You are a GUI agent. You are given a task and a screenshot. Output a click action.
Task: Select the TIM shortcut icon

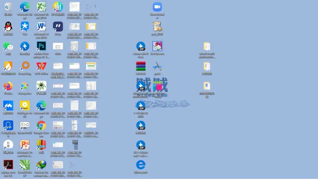tap(25, 27)
